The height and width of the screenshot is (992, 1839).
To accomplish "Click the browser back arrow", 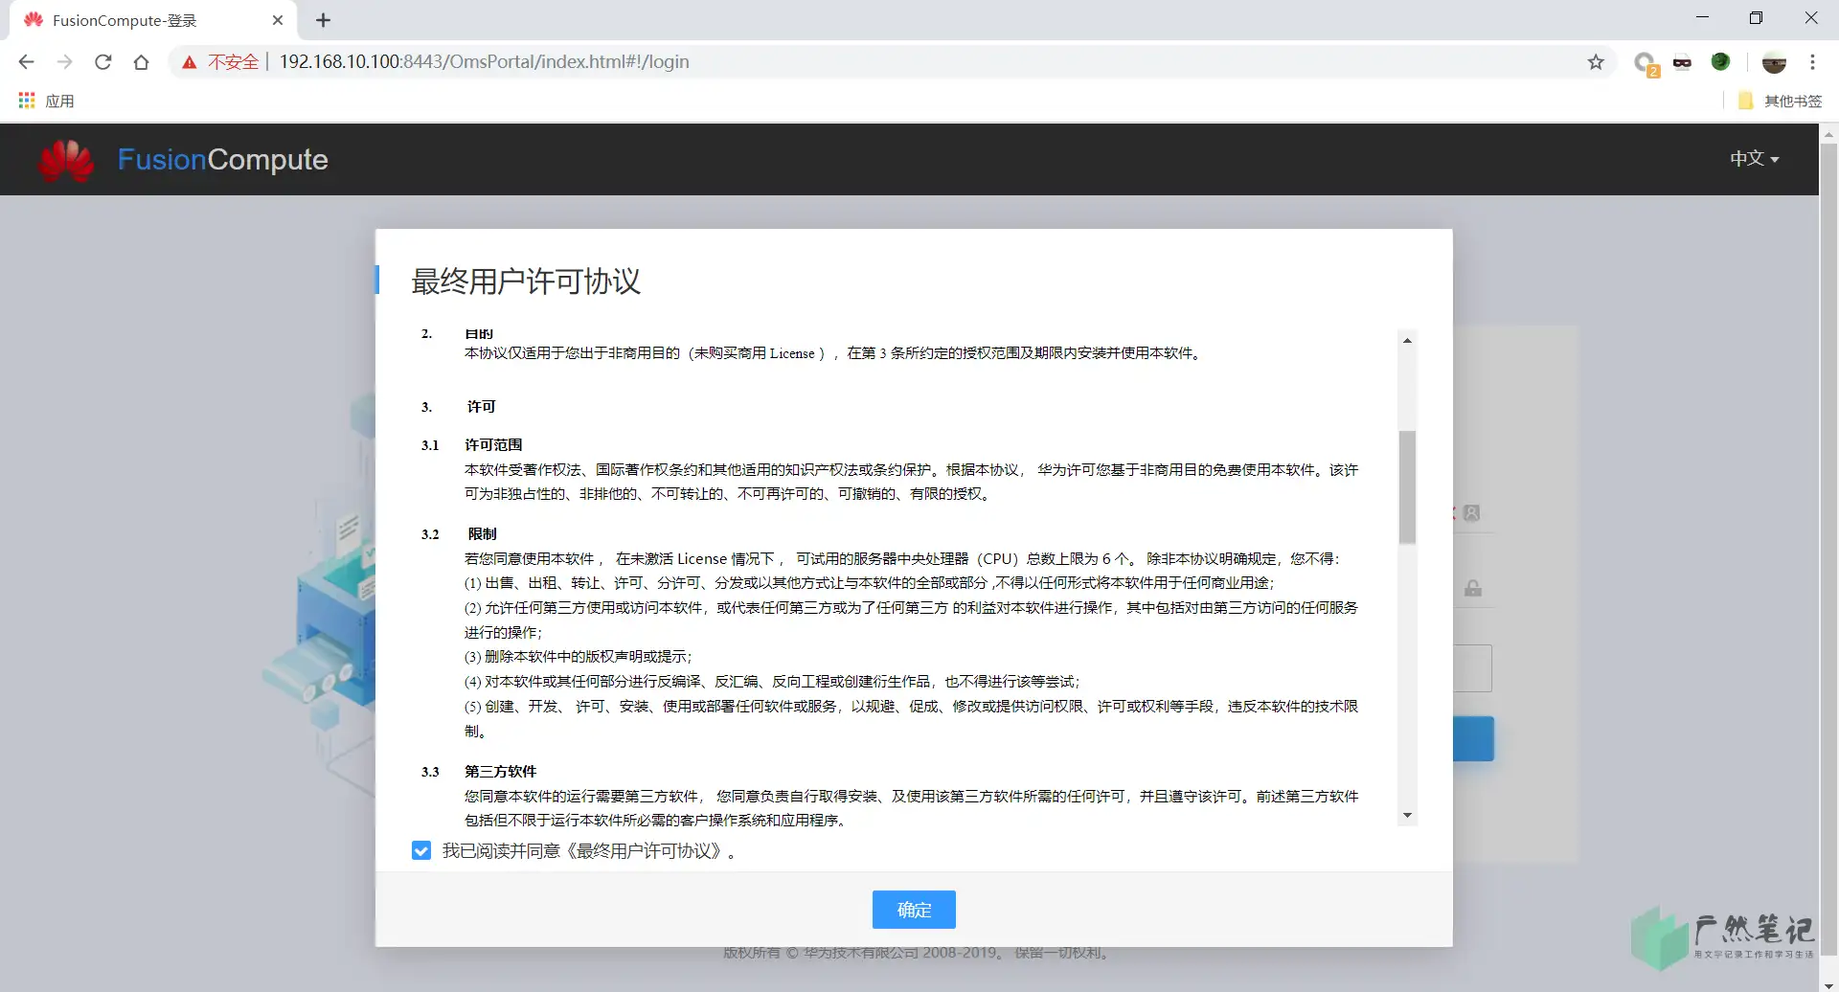I will (x=26, y=62).
